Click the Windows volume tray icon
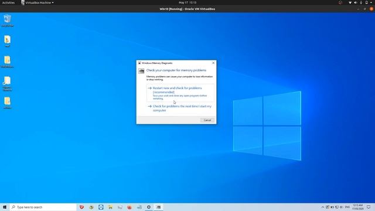 click(341, 207)
